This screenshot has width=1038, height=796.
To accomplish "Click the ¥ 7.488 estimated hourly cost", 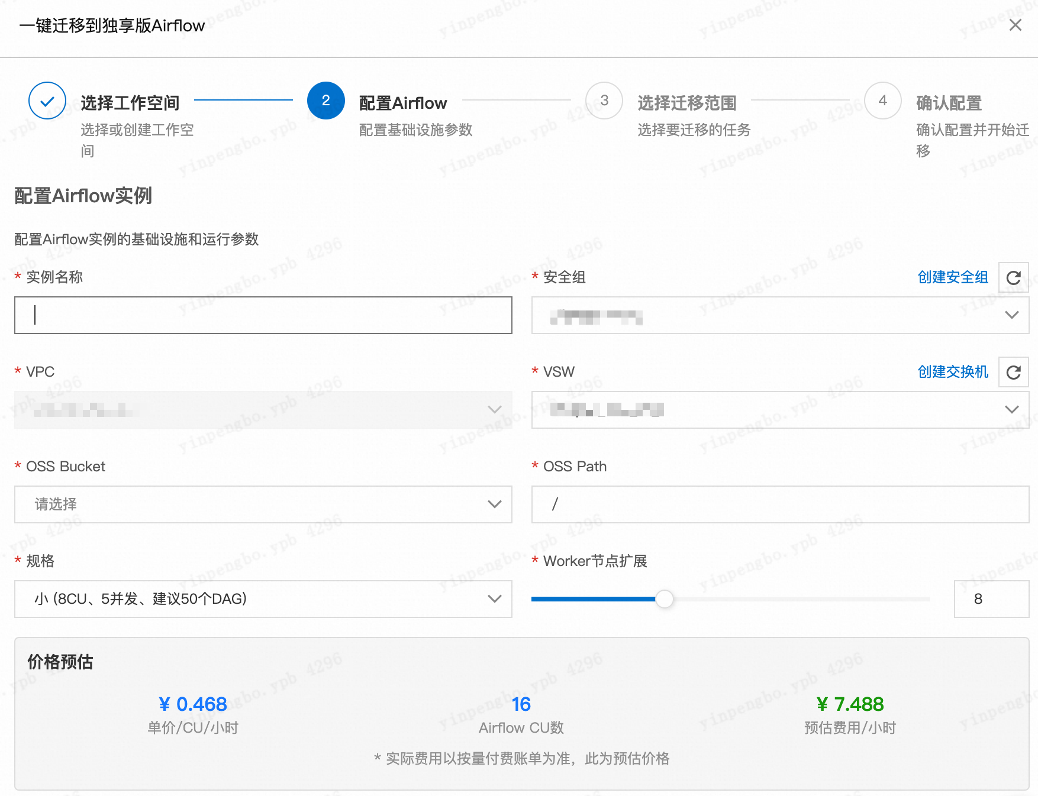I will pyautogui.click(x=850, y=704).
